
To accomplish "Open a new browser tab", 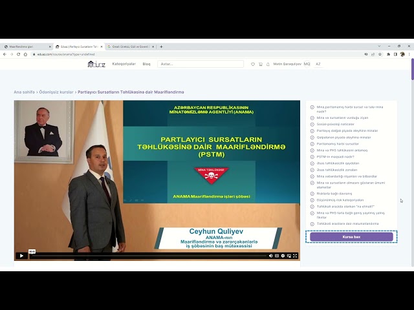I will 161,46.
